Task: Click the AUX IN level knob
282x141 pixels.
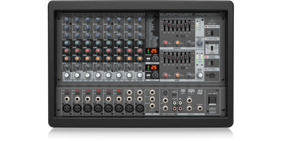Action: (165, 92)
